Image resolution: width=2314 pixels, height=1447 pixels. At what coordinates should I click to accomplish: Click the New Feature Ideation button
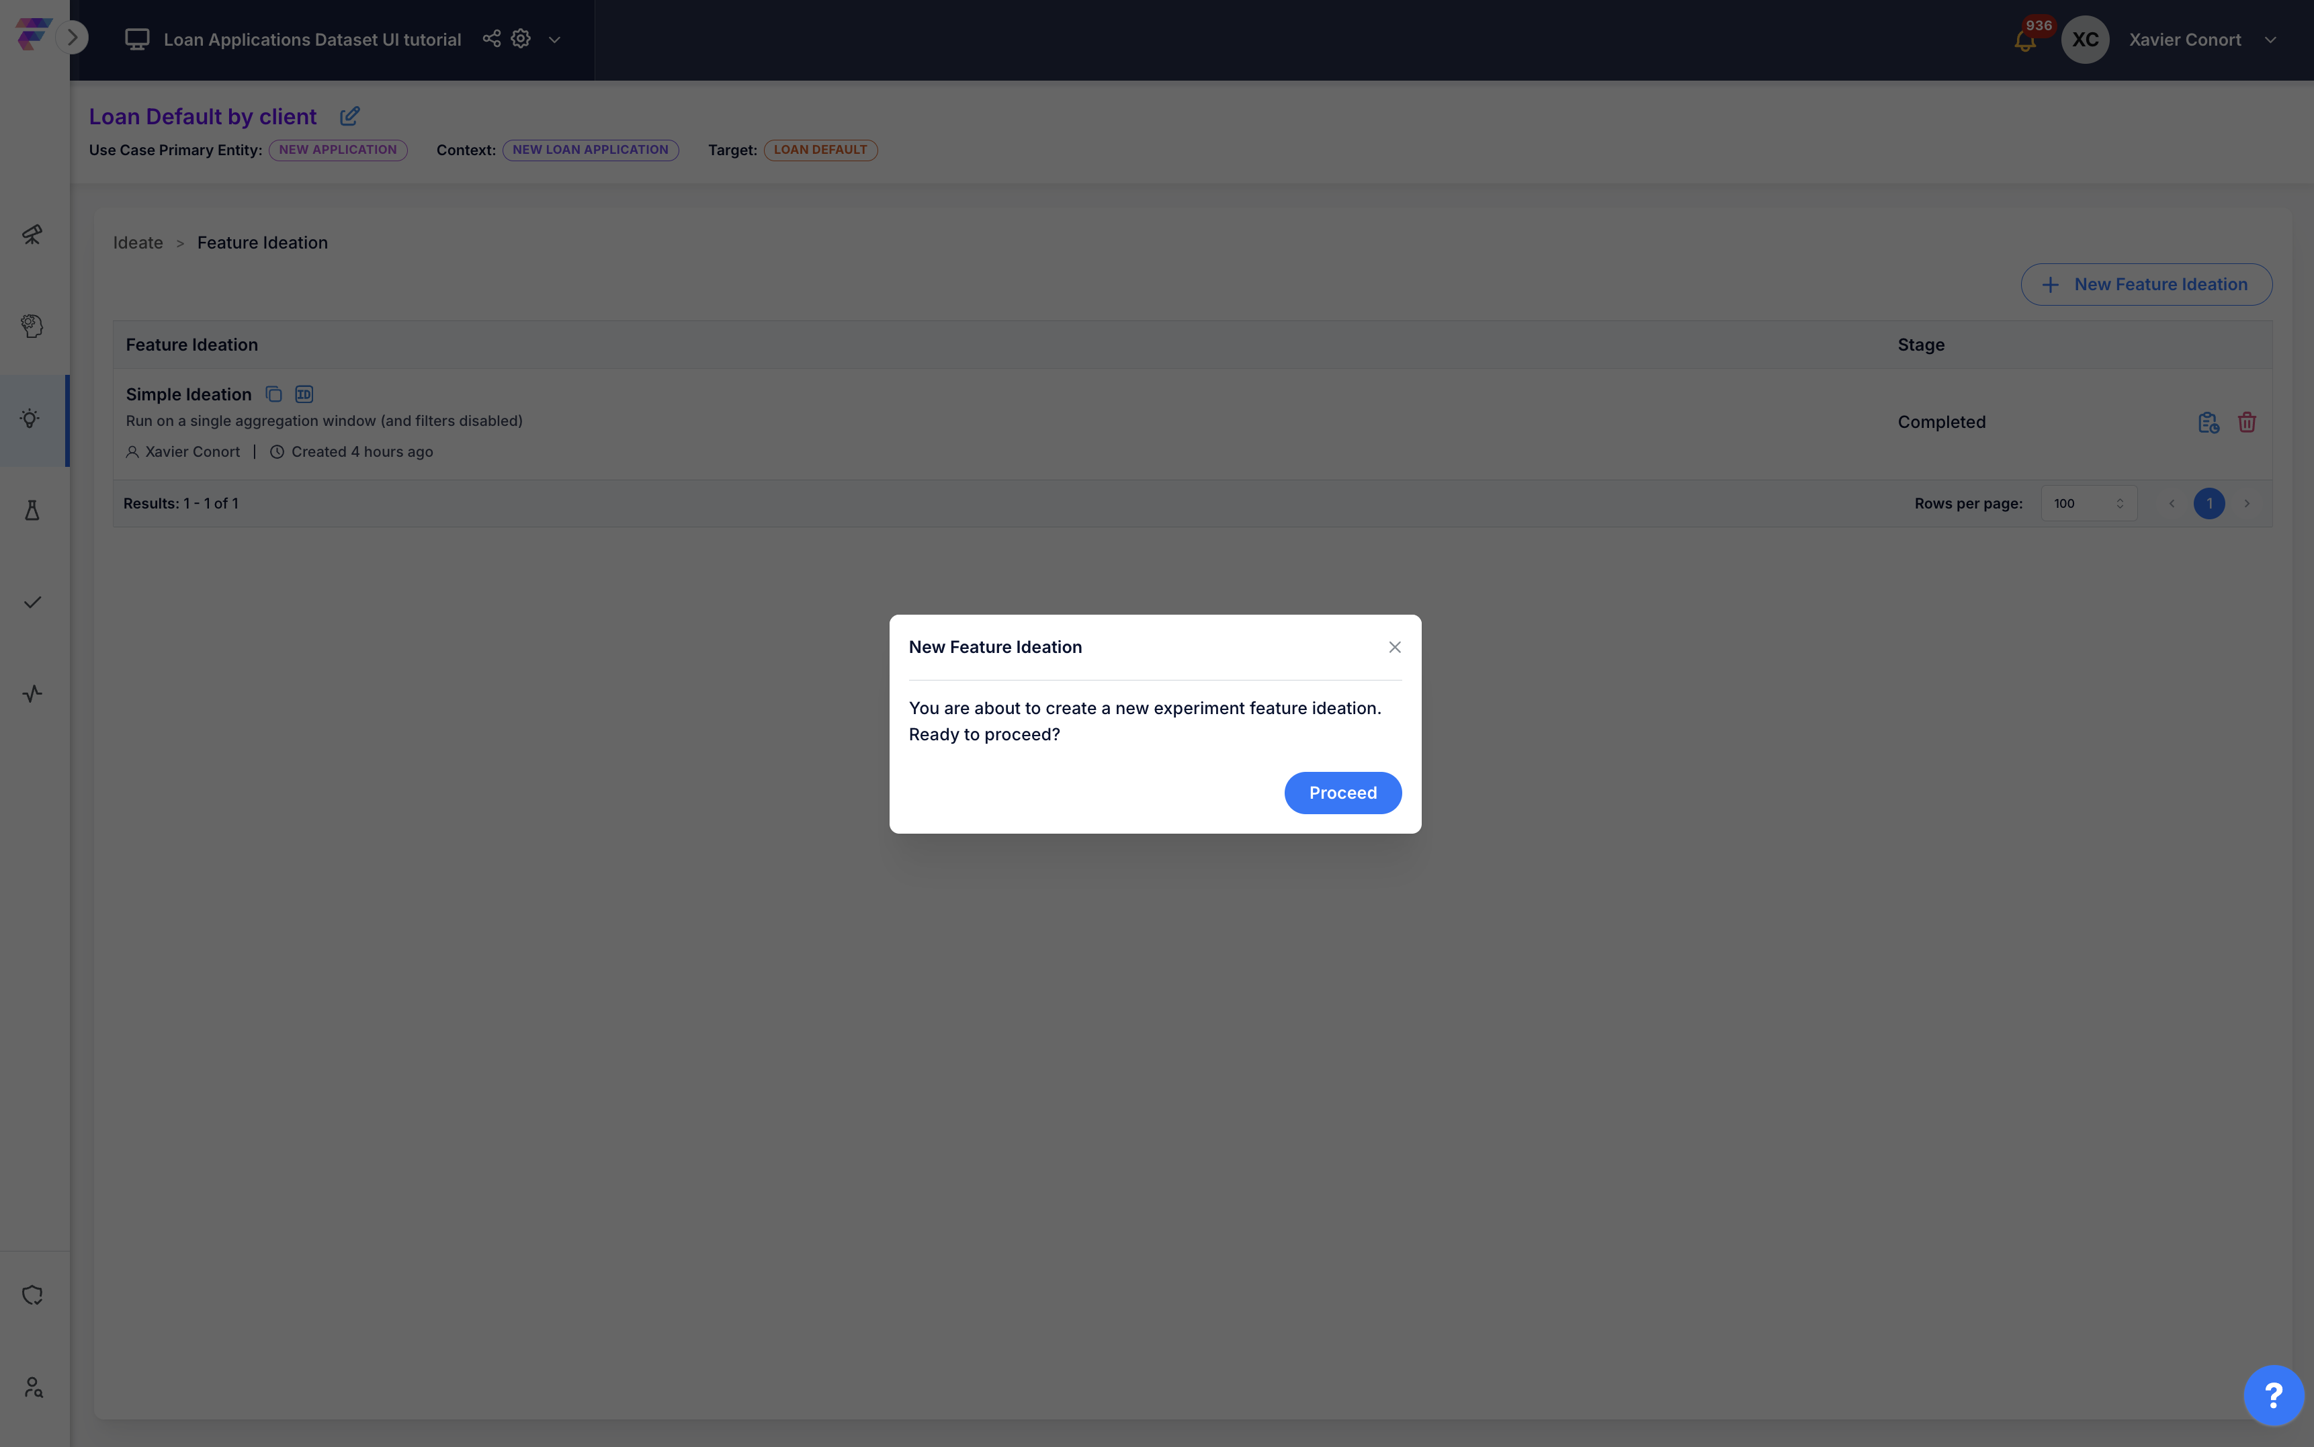pyautogui.click(x=2145, y=284)
